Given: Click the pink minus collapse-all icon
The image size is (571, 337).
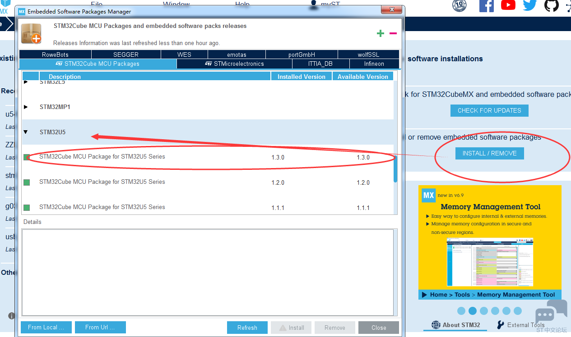Looking at the screenshot, I should 393,33.
